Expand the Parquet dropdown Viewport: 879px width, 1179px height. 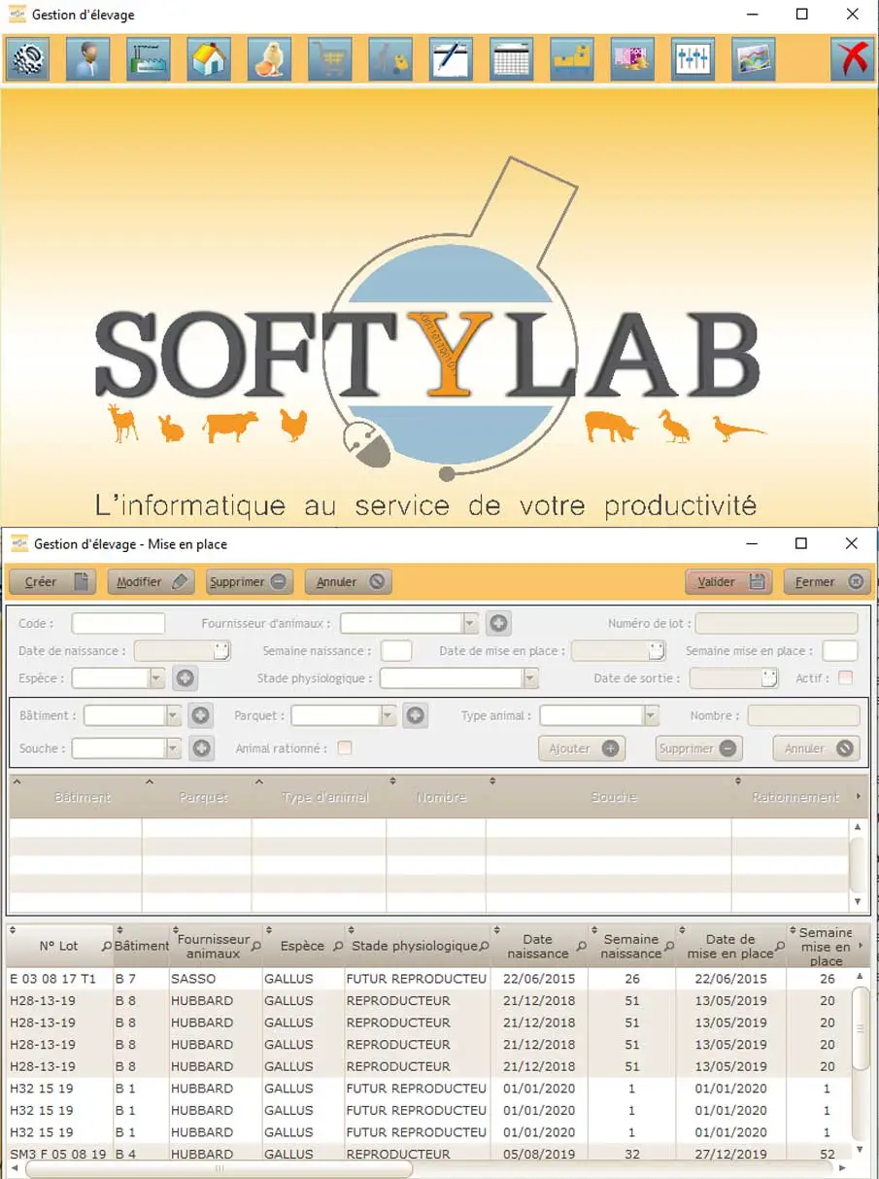pyautogui.click(x=389, y=716)
